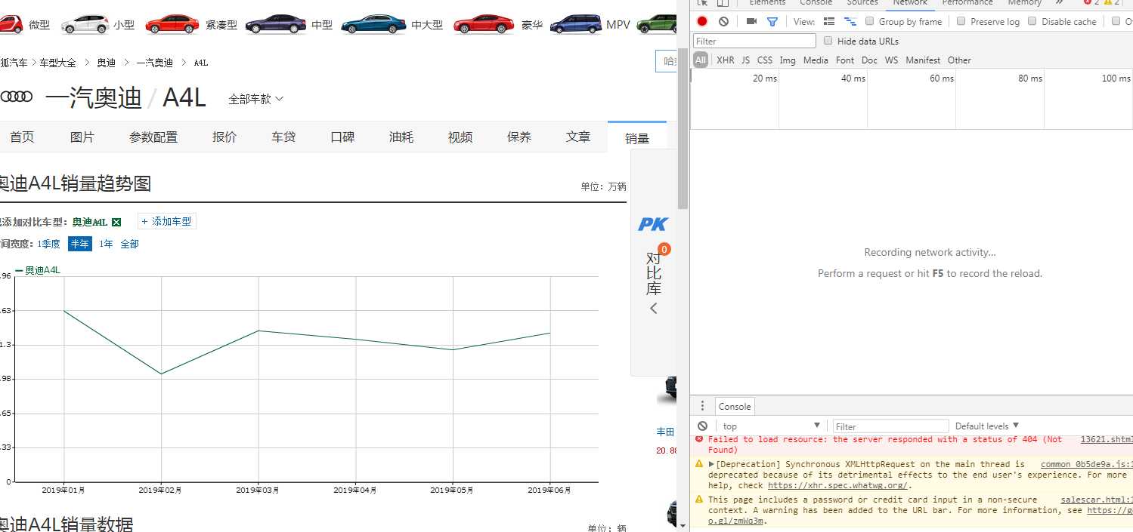Viewport: 1133px width, 532px height.
Task: Remove 奥迪A4L from the comparison
Action: pos(116,222)
